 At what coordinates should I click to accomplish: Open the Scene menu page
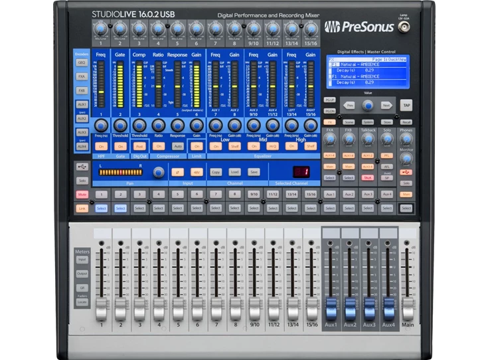click(349, 122)
